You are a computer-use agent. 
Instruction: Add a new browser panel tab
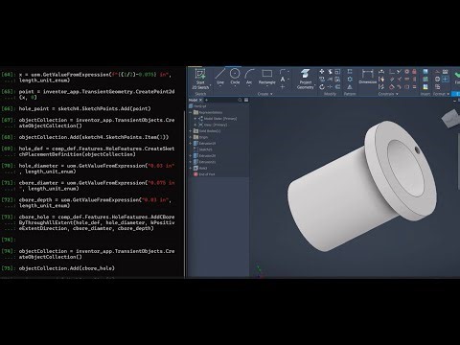tap(206, 100)
